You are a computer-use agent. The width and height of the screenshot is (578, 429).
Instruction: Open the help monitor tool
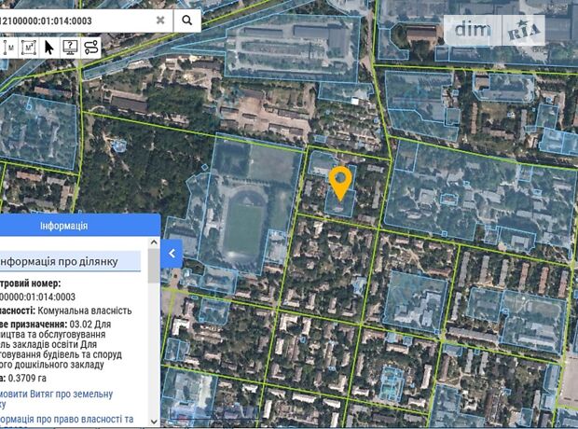click(x=70, y=48)
